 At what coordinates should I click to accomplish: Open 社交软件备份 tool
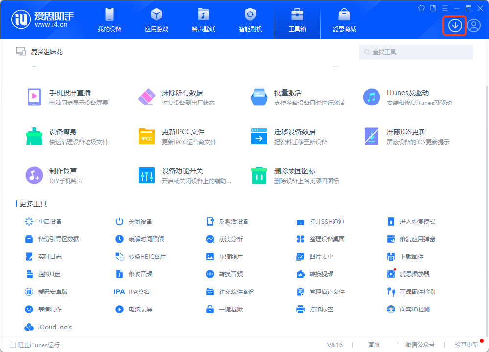[230, 291]
